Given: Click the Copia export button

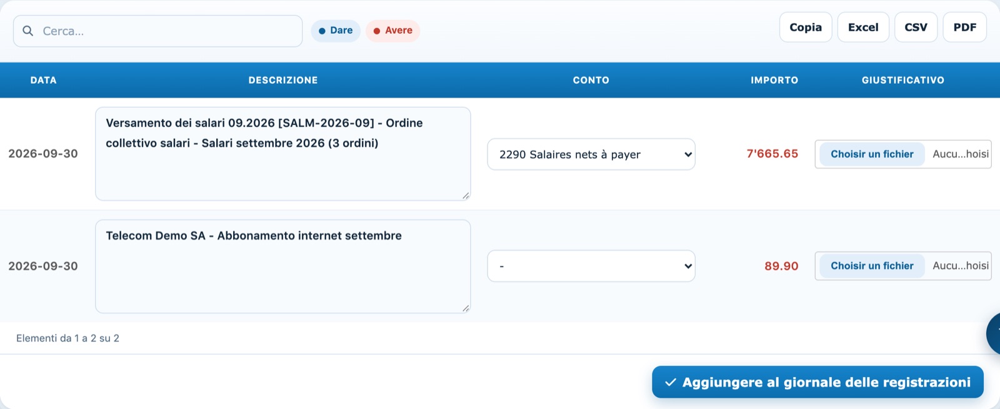Looking at the screenshot, I should coord(806,28).
